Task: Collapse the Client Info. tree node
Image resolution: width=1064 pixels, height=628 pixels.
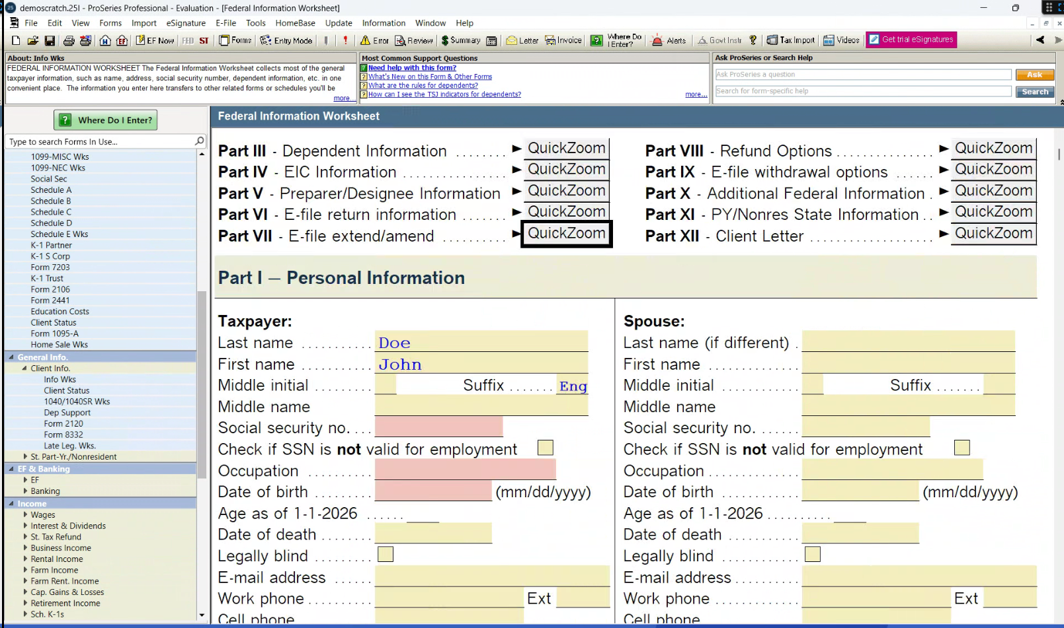Action: tap(24, 368)
